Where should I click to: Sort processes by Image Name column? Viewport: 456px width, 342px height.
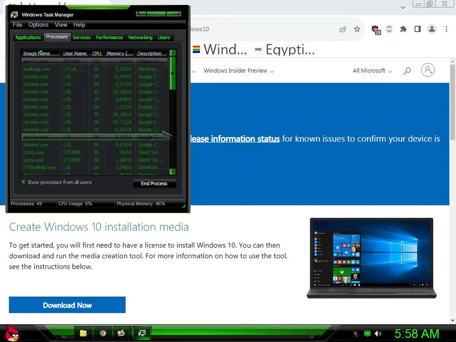coord(41,53)
